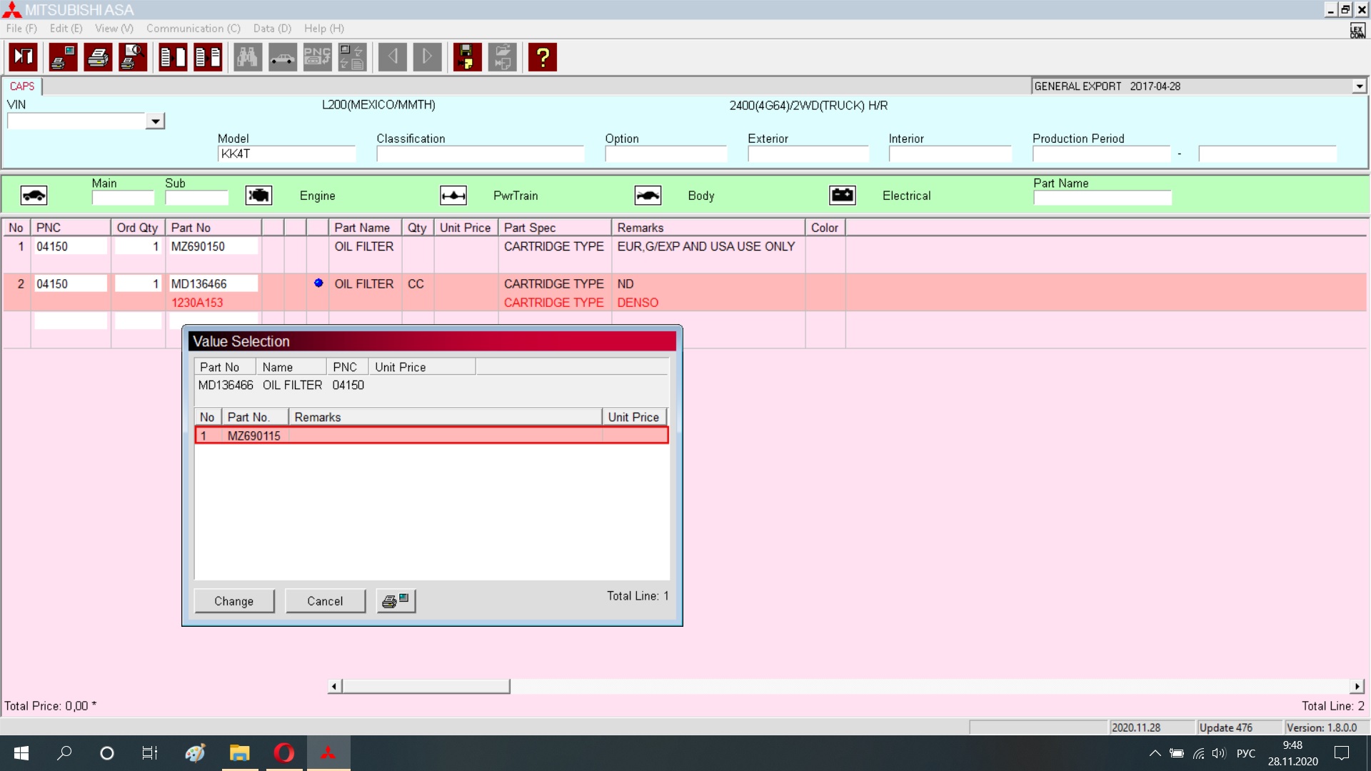Click the exit door toolbar icon

24,57
